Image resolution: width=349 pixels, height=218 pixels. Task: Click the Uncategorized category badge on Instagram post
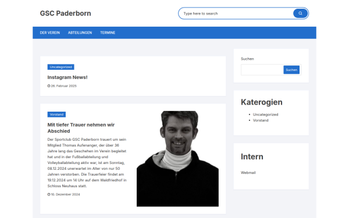60,67
